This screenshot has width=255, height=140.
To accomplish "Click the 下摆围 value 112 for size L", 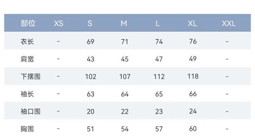I will [159, 76].
